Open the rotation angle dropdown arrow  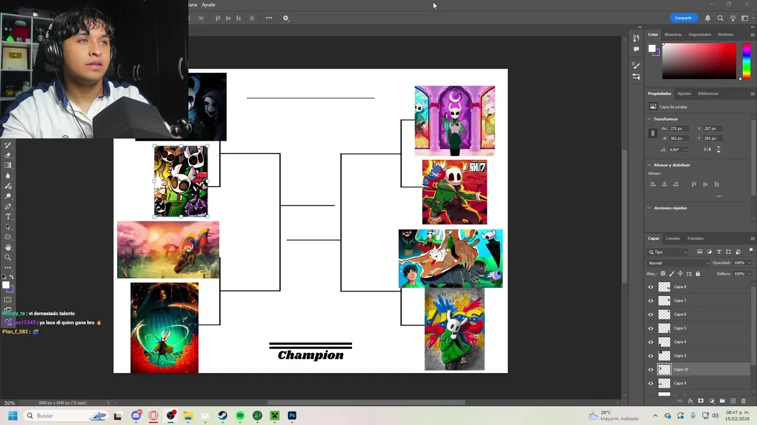686,149
